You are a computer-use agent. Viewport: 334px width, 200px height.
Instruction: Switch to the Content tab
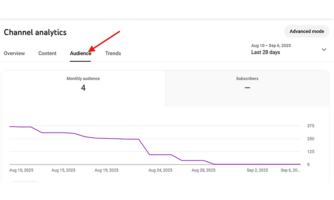pyautogui.click(x=47, y=53)
